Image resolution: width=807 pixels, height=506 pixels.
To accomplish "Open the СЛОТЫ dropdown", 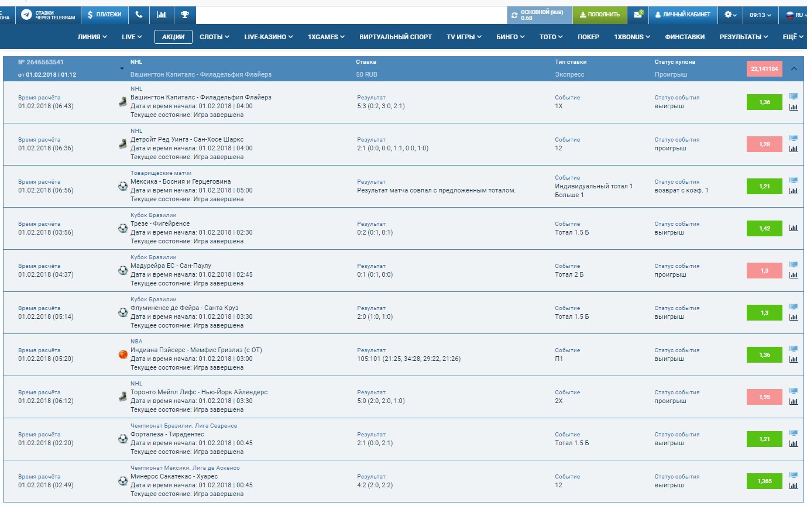I will click(x=215, y=37).
